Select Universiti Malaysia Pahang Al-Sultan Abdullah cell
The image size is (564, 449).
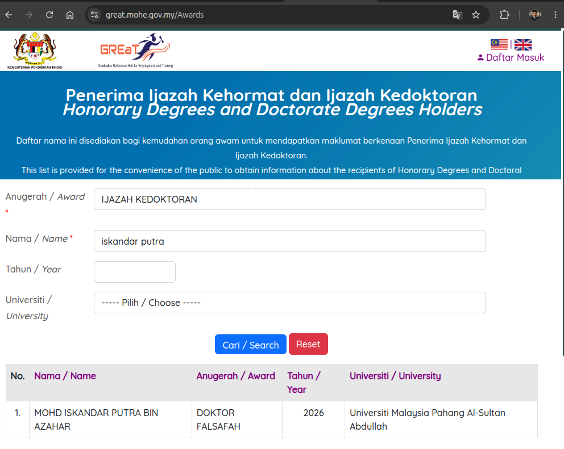click(441, 419)
